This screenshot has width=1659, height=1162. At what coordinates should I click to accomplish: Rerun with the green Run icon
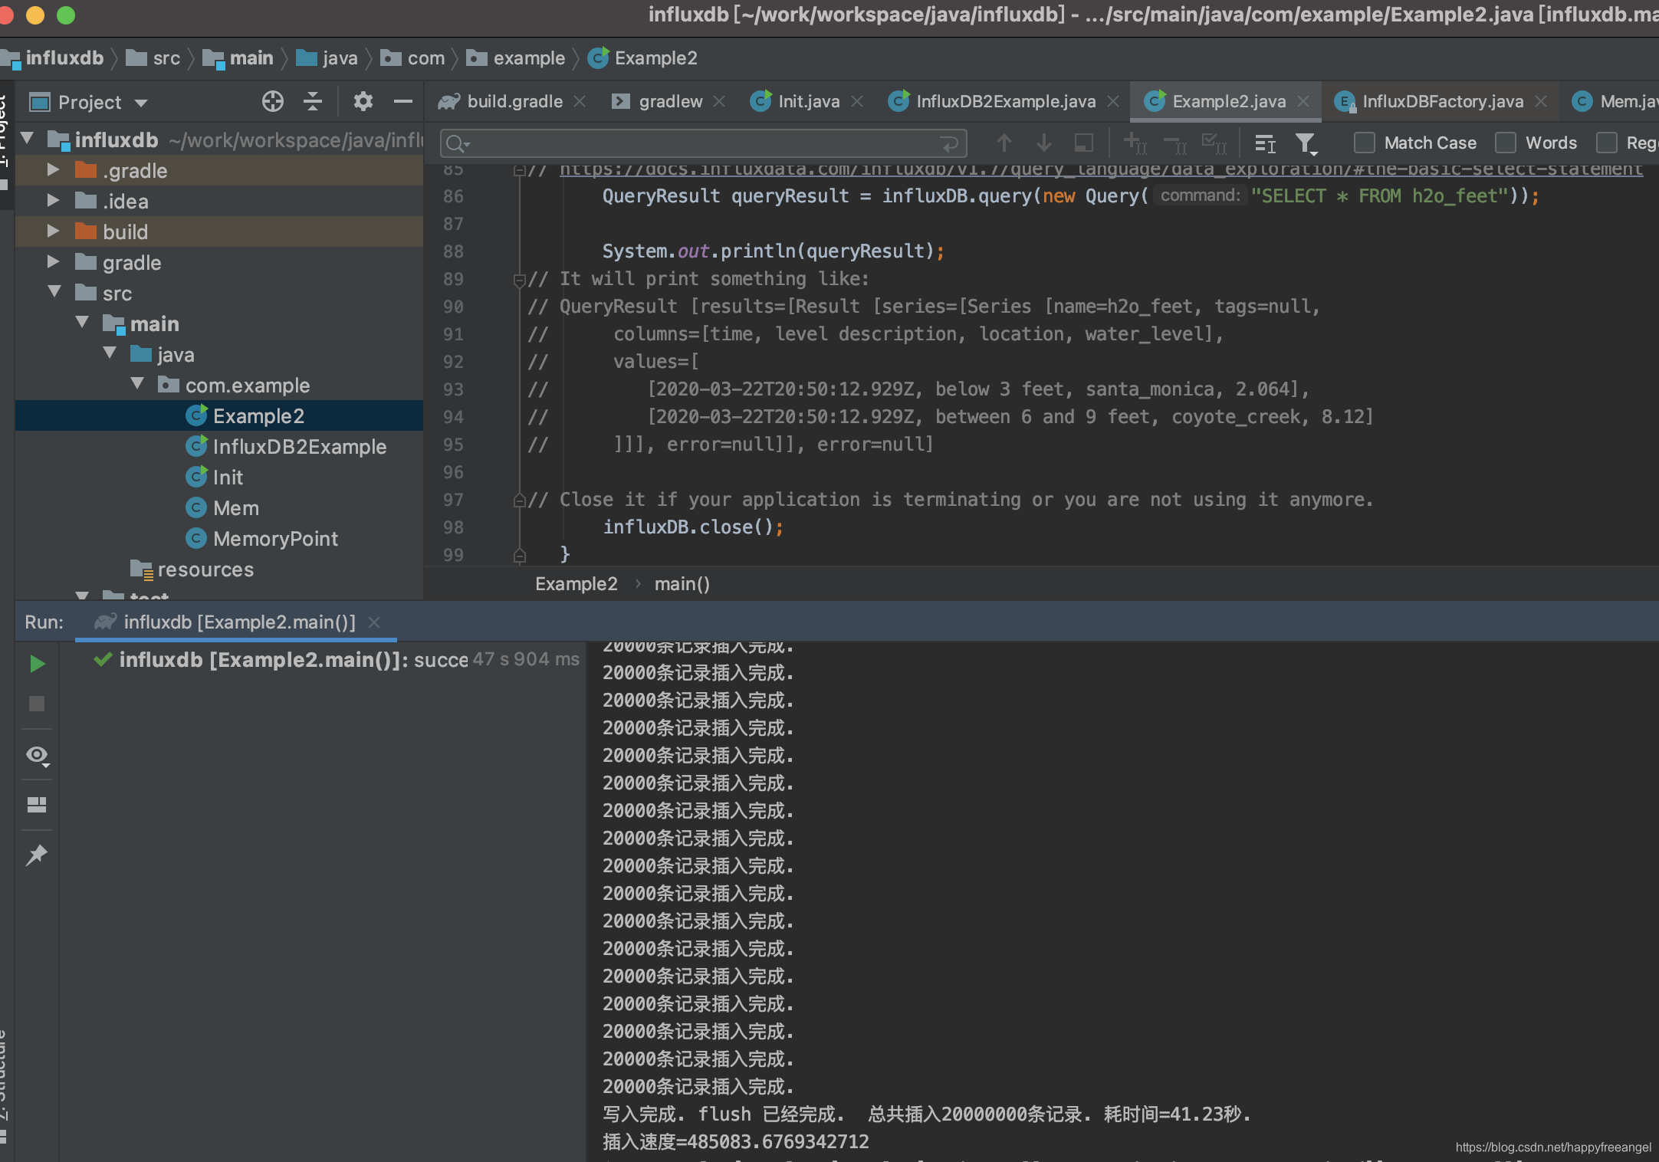[37, 664]
